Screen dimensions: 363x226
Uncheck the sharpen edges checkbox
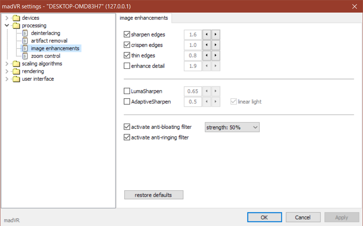(x=127, y=34)
